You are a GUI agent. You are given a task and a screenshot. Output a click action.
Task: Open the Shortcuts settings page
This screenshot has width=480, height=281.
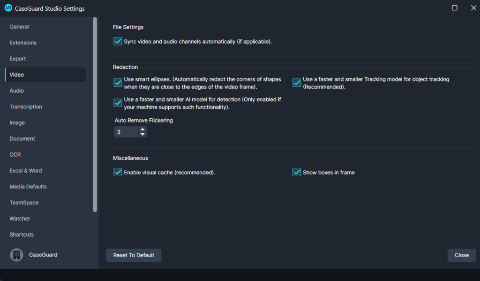pos(22,235)
